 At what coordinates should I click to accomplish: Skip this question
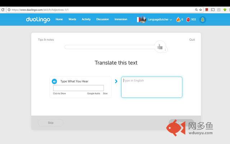click(x=51, y=123)
